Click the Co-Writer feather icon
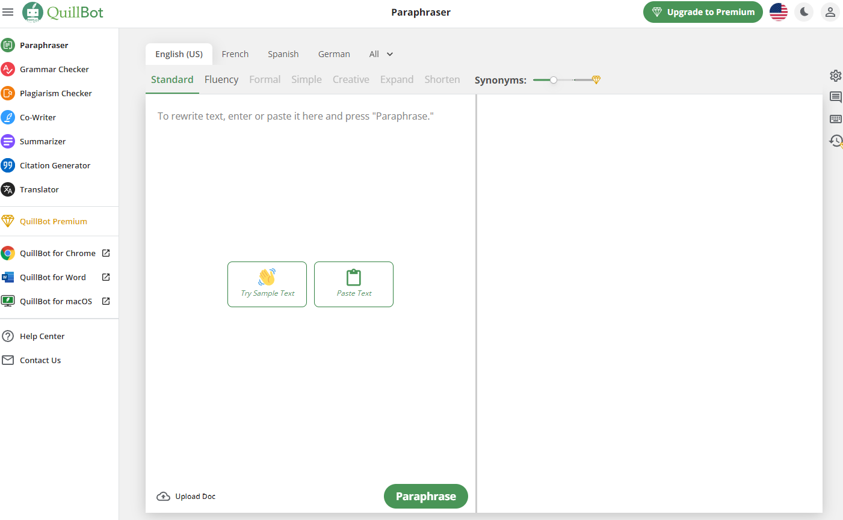The image size is (843, 520). pos(8,117)
